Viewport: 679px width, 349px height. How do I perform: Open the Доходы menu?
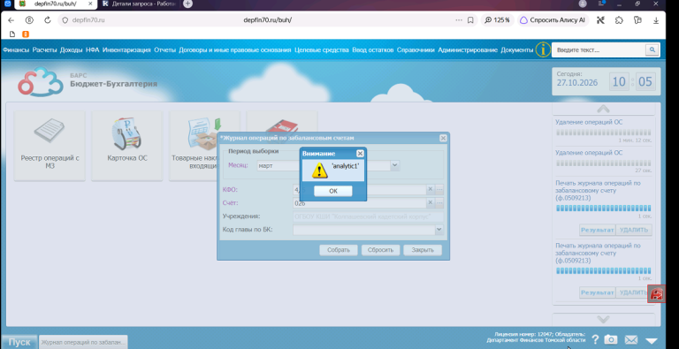tap(71, 49)
